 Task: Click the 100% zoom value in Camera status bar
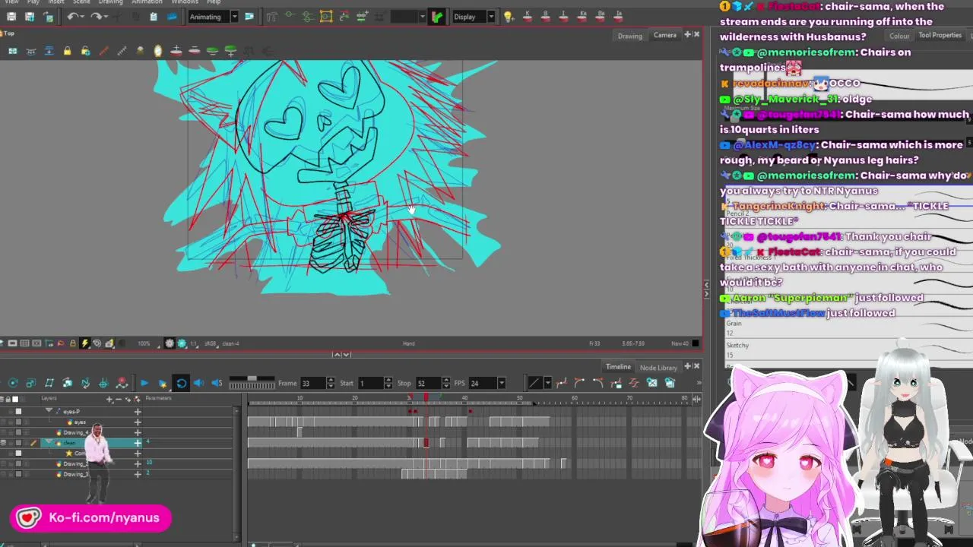(144, 343)
